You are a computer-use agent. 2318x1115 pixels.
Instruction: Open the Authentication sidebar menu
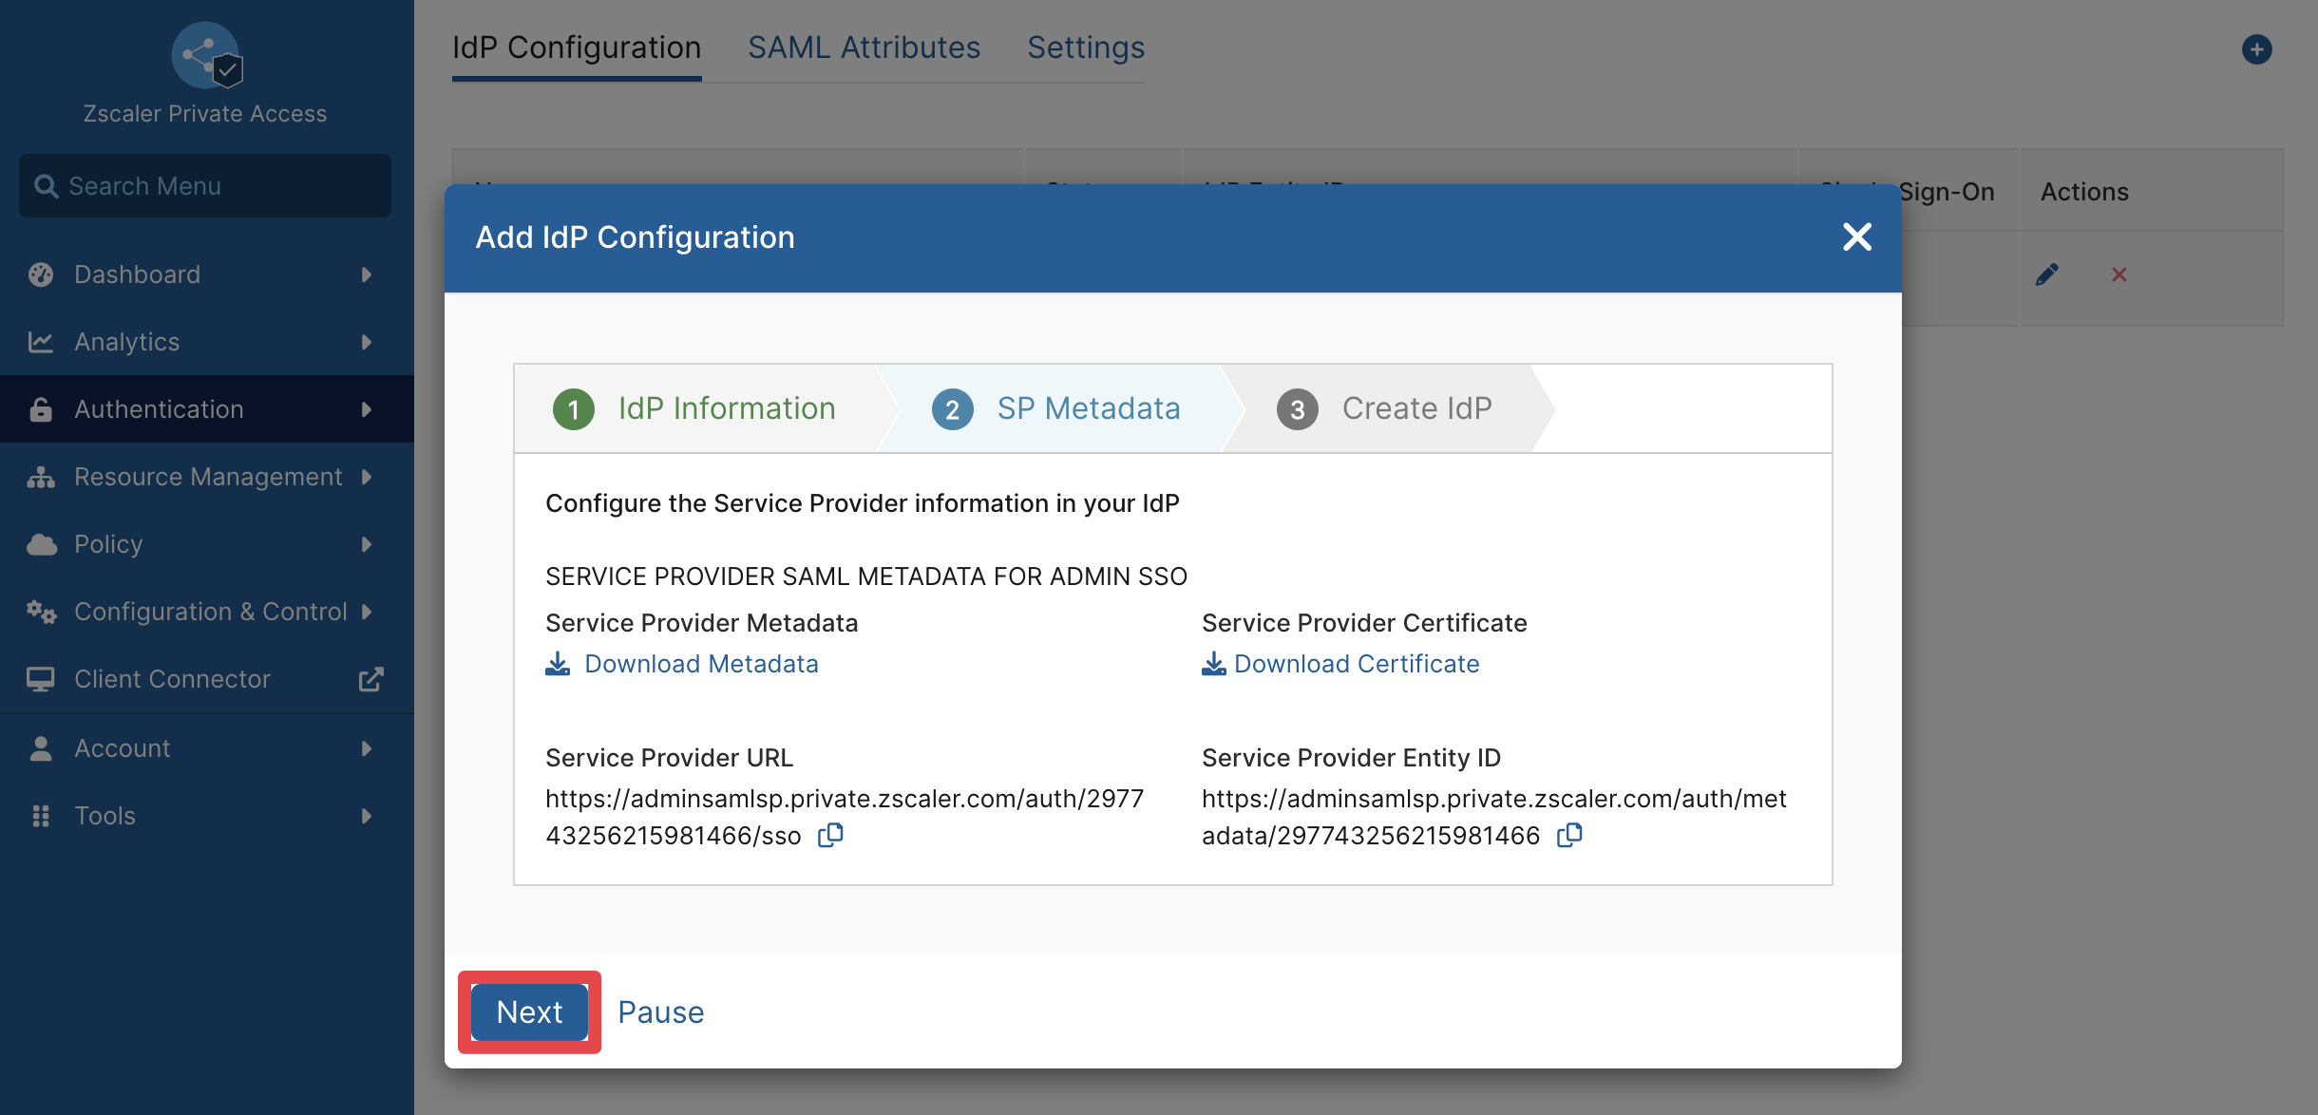click(x=206, y=409)
